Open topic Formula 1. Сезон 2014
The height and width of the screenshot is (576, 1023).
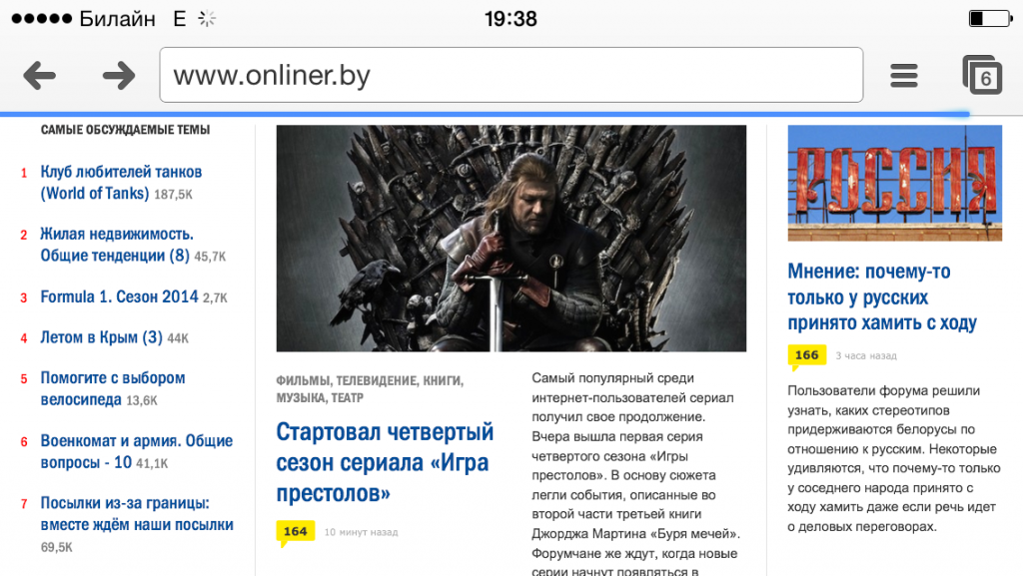pos(120,297)
